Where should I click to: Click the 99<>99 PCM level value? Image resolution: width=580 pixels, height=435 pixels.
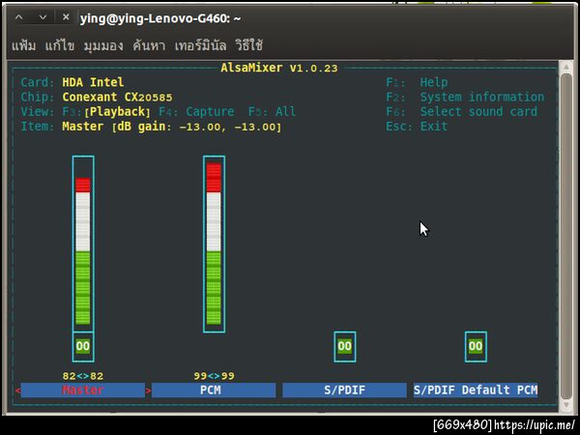[x=214, y=376]
